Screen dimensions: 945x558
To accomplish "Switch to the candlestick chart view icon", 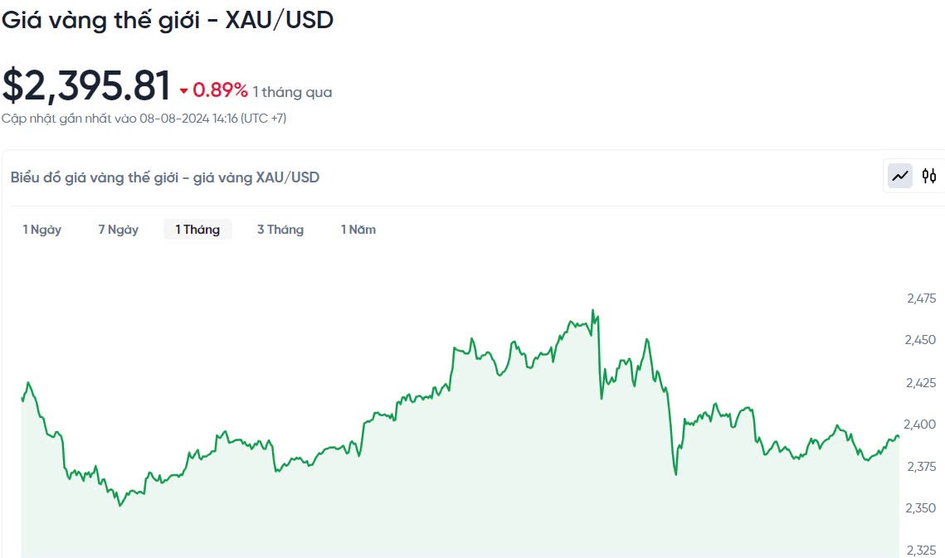I will pos(929,176).
